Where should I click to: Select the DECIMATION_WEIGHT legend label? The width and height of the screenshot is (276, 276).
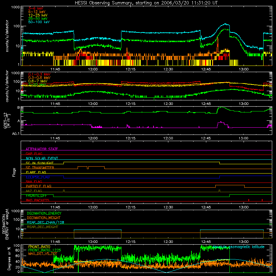tap(44, 218)
